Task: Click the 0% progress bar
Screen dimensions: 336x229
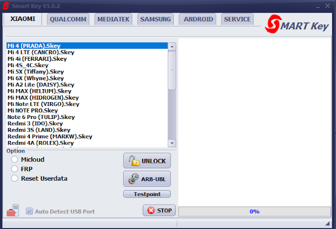Action: click(255, 212)
